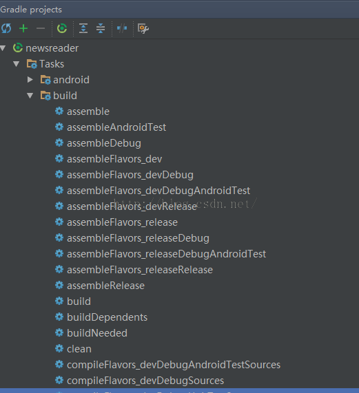Viewport: 359px width, 393px height.
Task: Click the Gradle projects panel title
Action: click(x=31, y=10)
